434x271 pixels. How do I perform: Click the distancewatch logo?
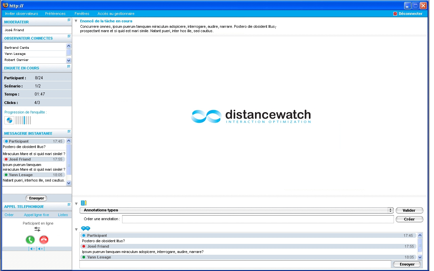click(251, 116)
